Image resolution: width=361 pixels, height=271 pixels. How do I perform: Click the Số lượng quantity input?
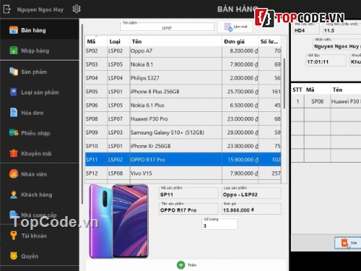[219, 224]
